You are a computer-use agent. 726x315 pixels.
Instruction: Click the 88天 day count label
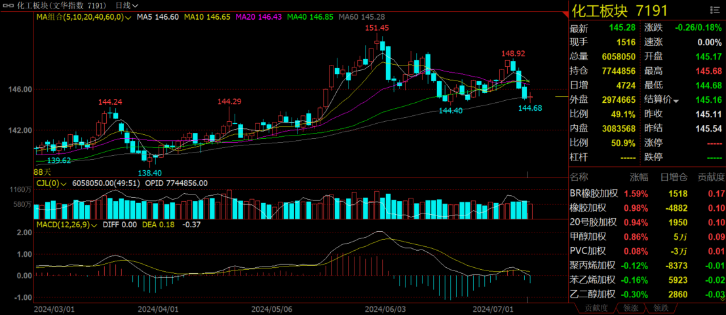click(41, 172)
